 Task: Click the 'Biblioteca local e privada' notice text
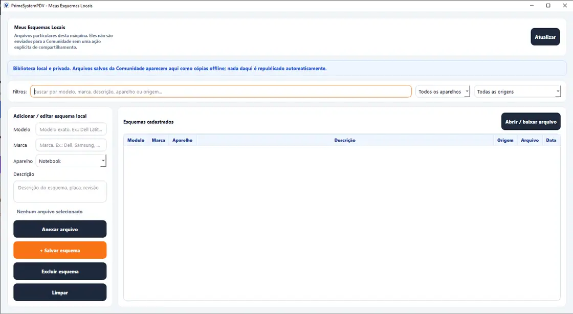tap(170, 69)
